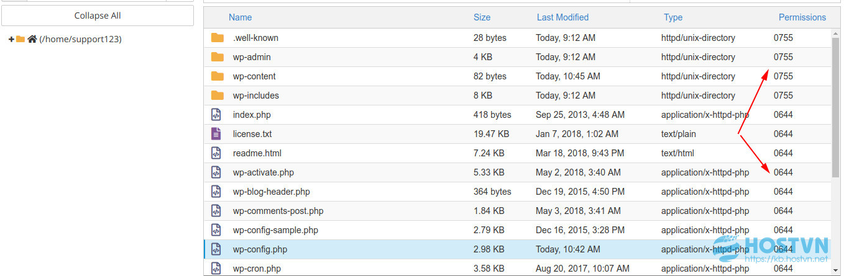Click the Collapse All button
The image size is (844, 276).
98,16
